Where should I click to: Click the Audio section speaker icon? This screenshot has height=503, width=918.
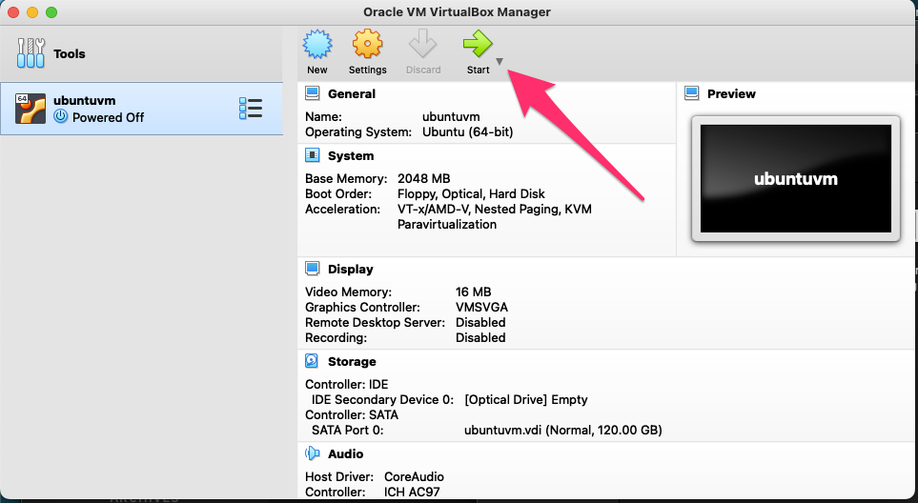pyautogui.click(x=312, y=454)
